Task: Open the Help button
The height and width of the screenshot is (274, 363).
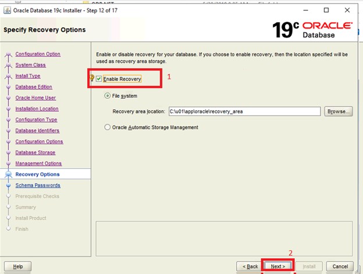Action: coord(18,266)
